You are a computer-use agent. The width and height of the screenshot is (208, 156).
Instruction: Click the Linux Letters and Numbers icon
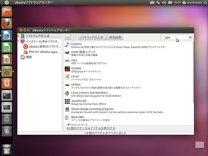(67, 93)
